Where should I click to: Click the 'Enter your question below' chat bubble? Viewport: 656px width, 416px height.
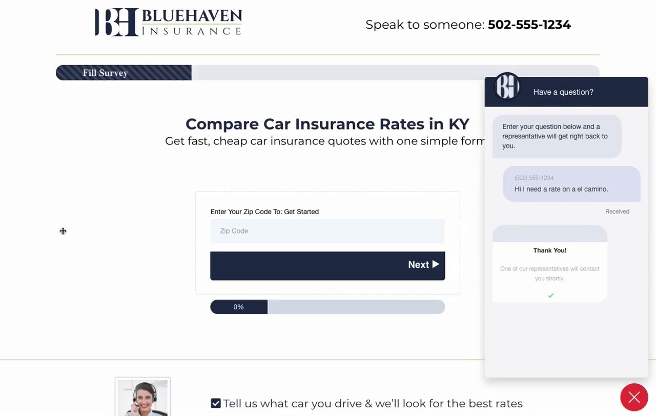(x=557, y=136)
